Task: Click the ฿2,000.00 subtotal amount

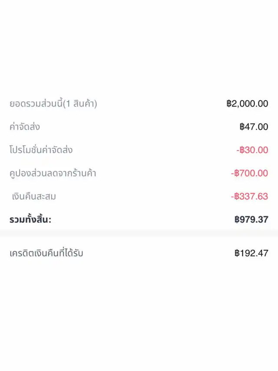Action: 247,104
